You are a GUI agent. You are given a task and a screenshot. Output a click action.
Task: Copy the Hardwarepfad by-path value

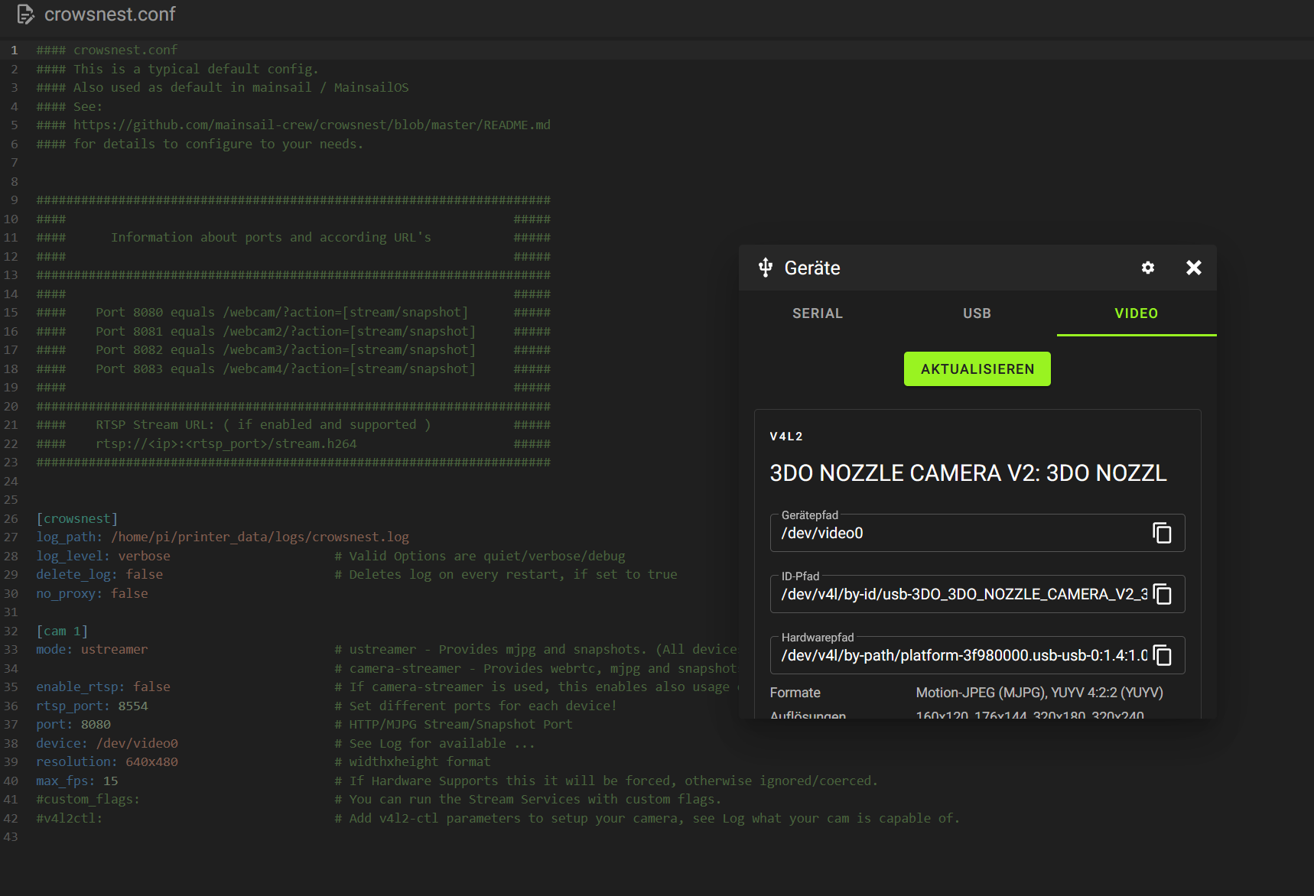tap(1162, 655)
